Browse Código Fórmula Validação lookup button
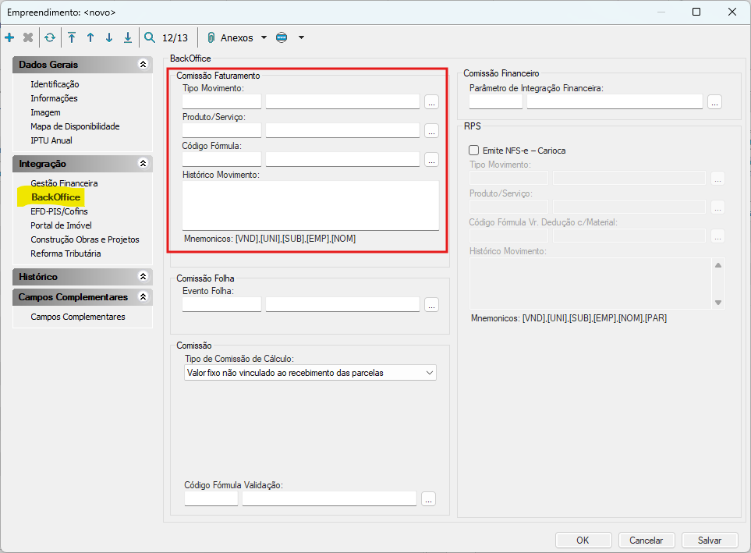The height and width of the screenshot is (553, 751). click(x=429, y=499)
